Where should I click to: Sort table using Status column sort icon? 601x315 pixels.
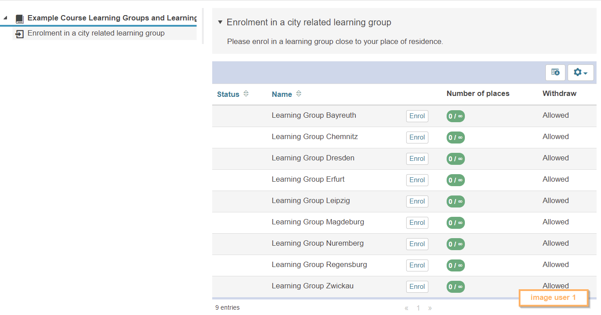pyautogui.click(x=246, y=94)
